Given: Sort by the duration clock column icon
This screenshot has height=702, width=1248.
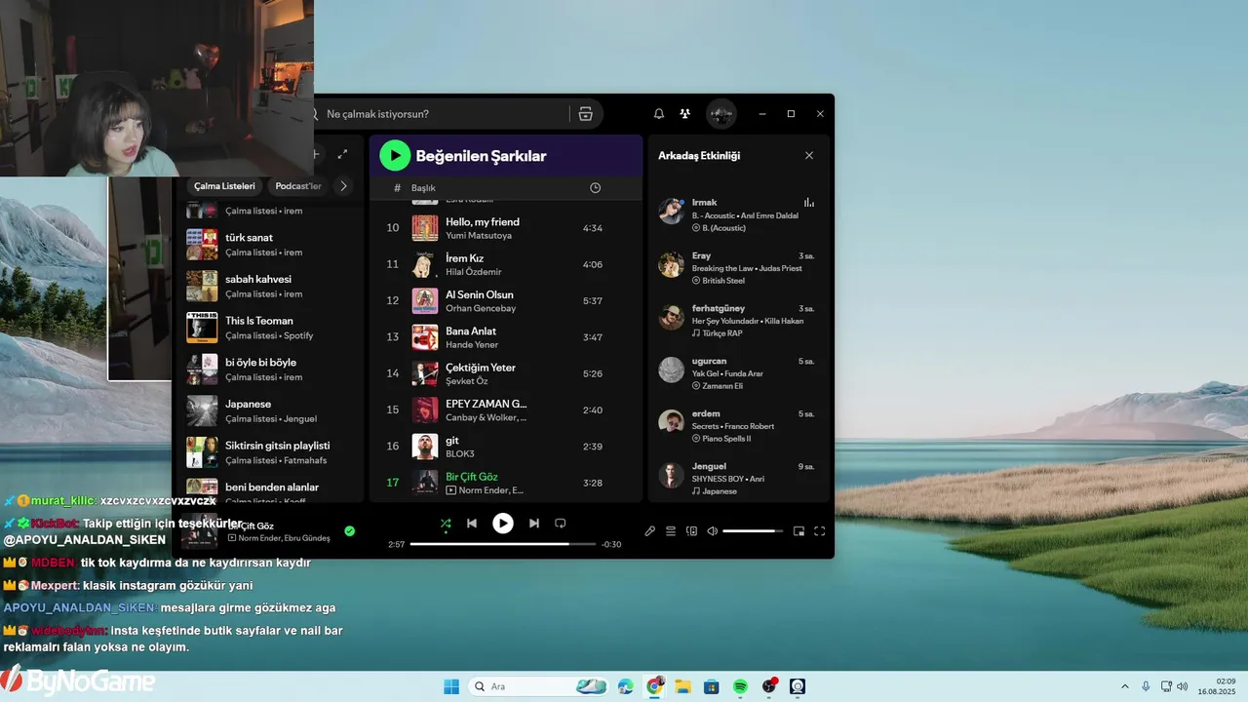Looking at the screenshot, I should tap(596, 187).
